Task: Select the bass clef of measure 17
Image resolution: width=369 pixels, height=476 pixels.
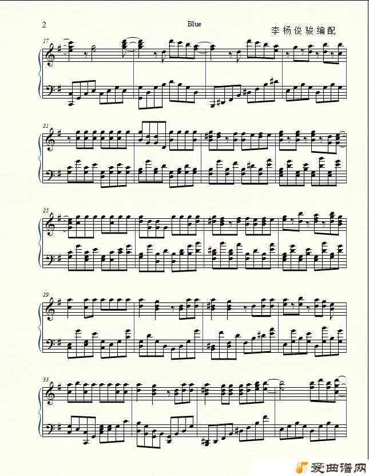Action: [x=50, y=90]
